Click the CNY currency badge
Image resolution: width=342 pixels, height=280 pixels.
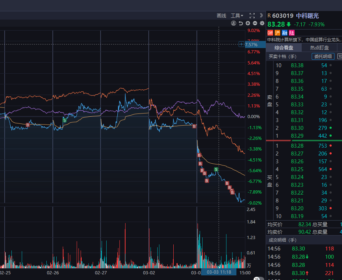tap(270, 33)
